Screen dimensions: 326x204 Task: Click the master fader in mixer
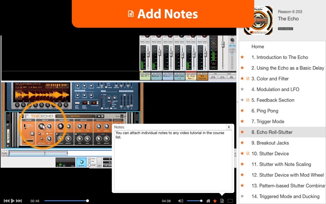(222, 44)
